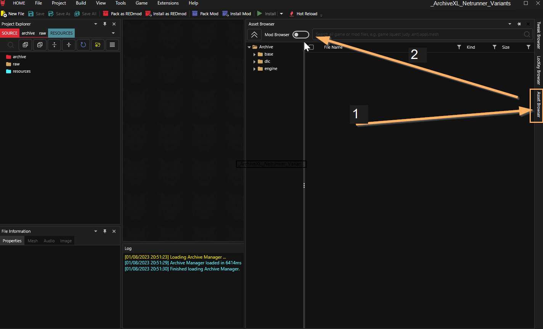
Task: Click the double chevron up button in Asset Browser
Action: pyautogui.click(x=254, y=35)
